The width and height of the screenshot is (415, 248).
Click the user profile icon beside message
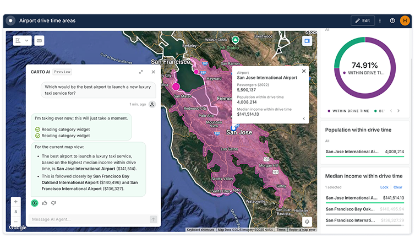[152, 104]
